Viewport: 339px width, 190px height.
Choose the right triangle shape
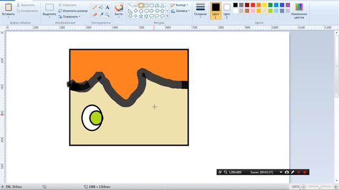[x=130, y=11]
